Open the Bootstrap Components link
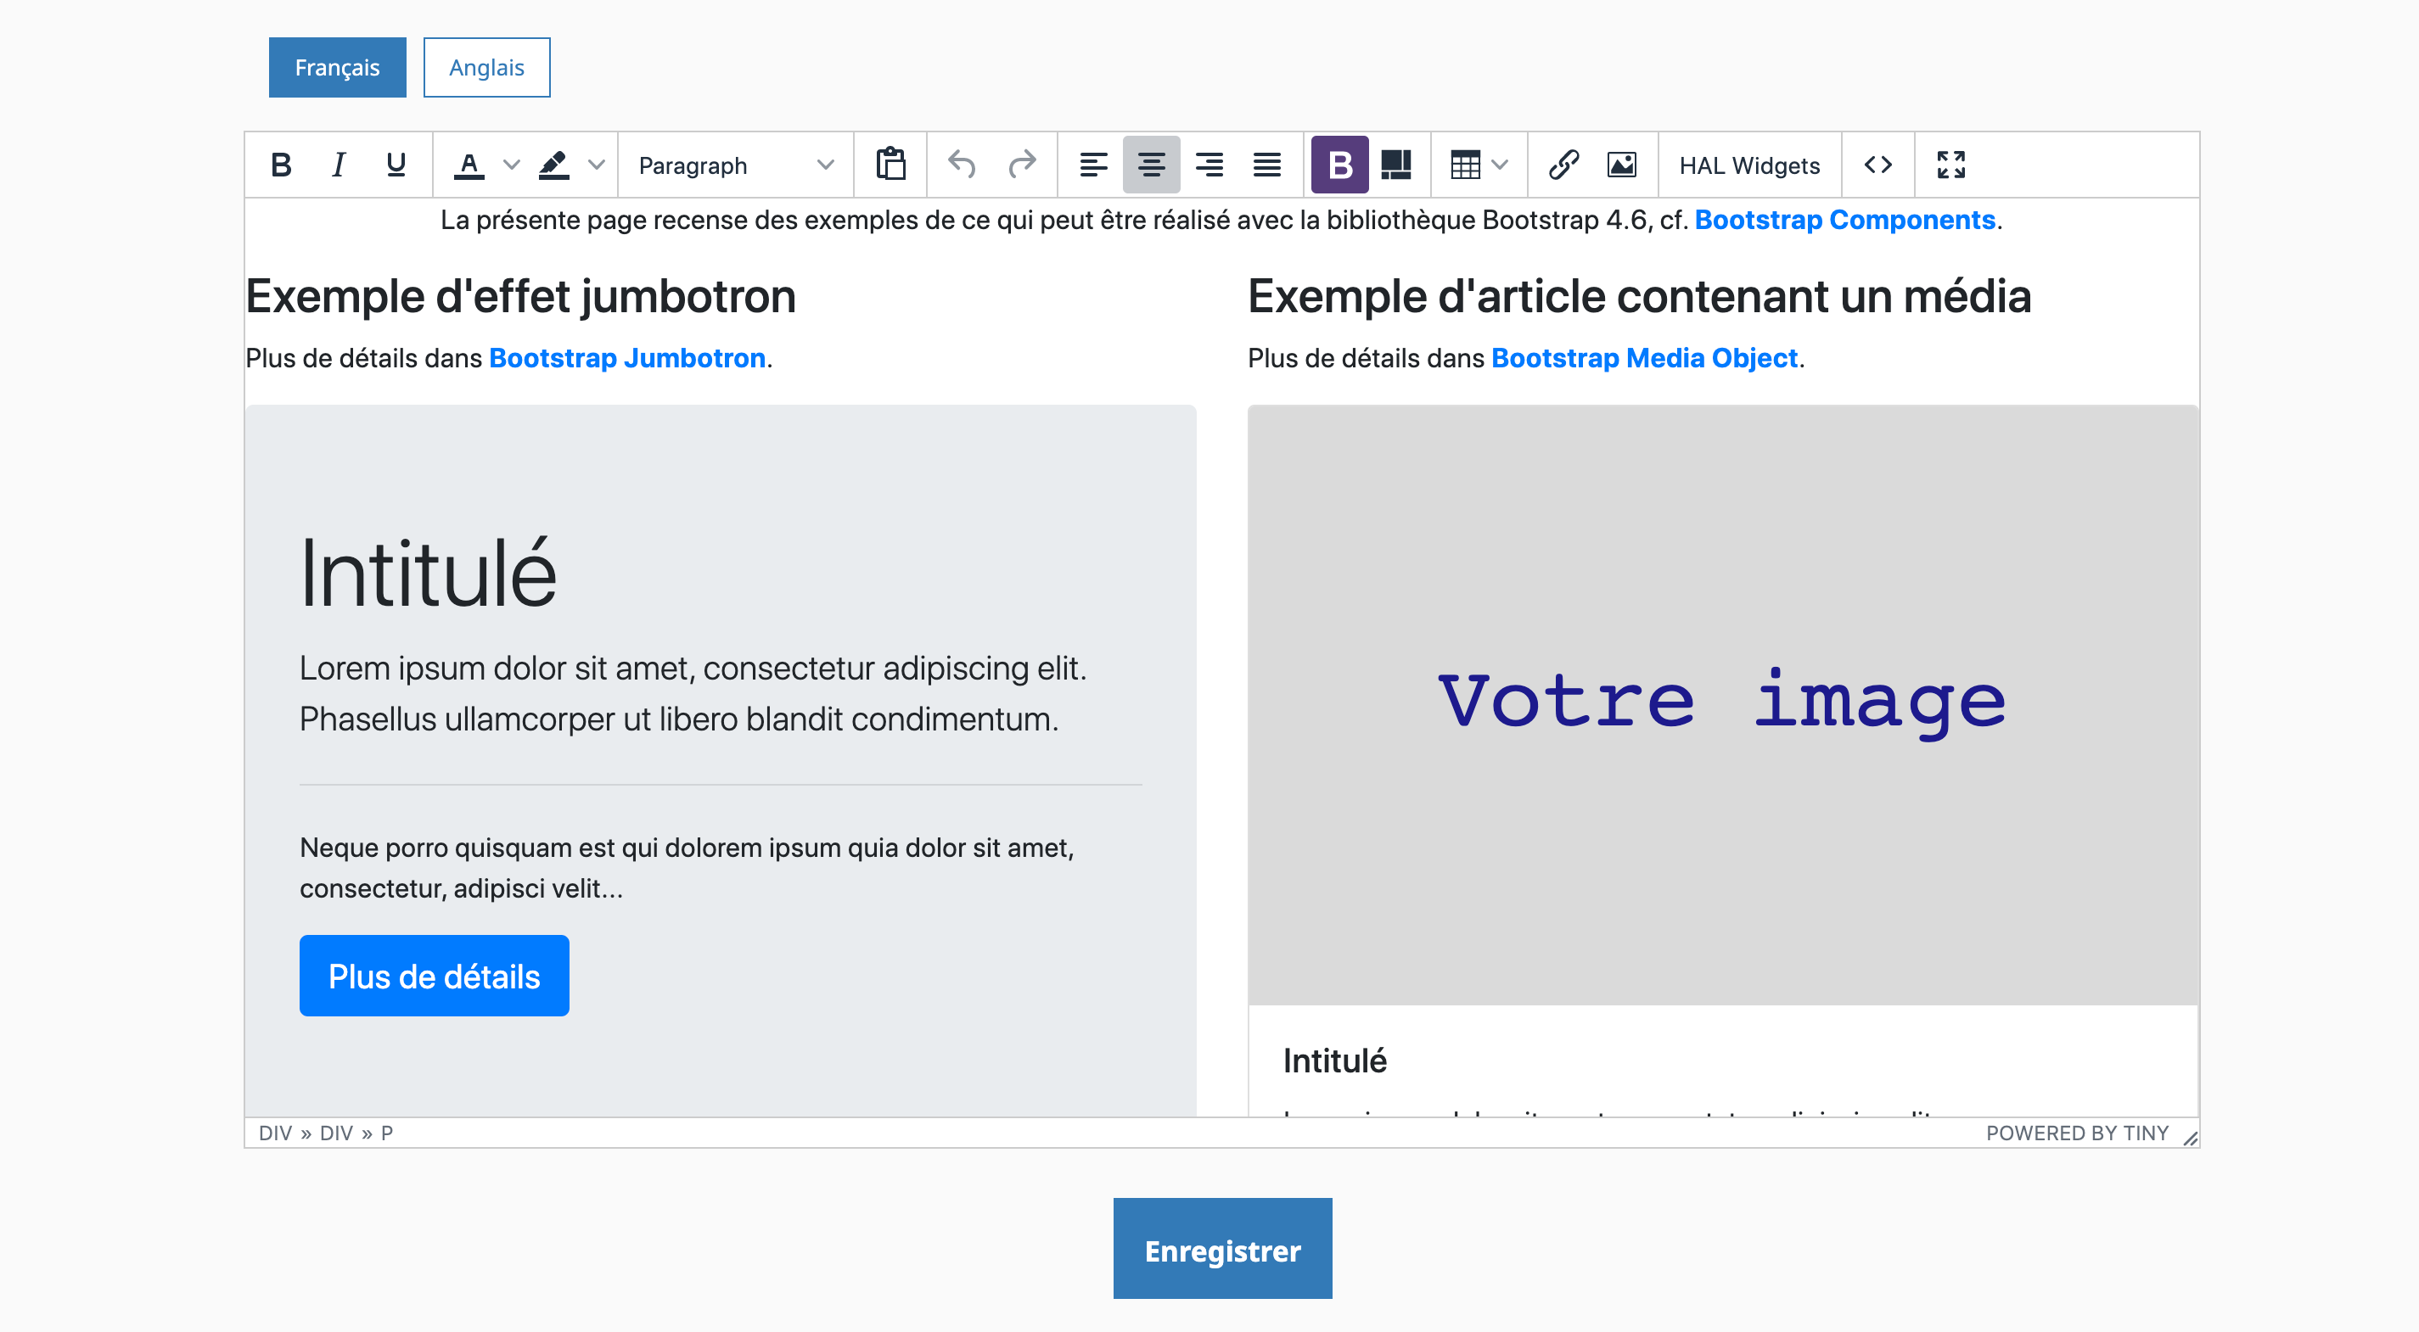This screenshot has width=2419, height=1332. [x=1844, y=220]
